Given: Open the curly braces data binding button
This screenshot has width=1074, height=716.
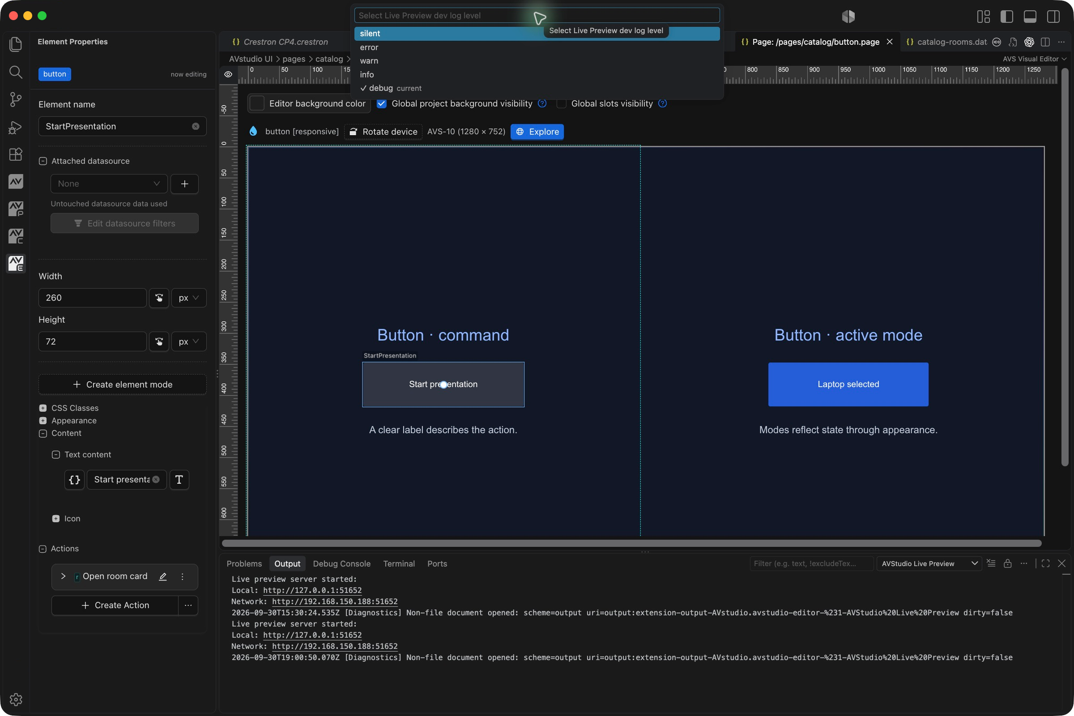Looking at the screenshot, I should click(74, 479).
